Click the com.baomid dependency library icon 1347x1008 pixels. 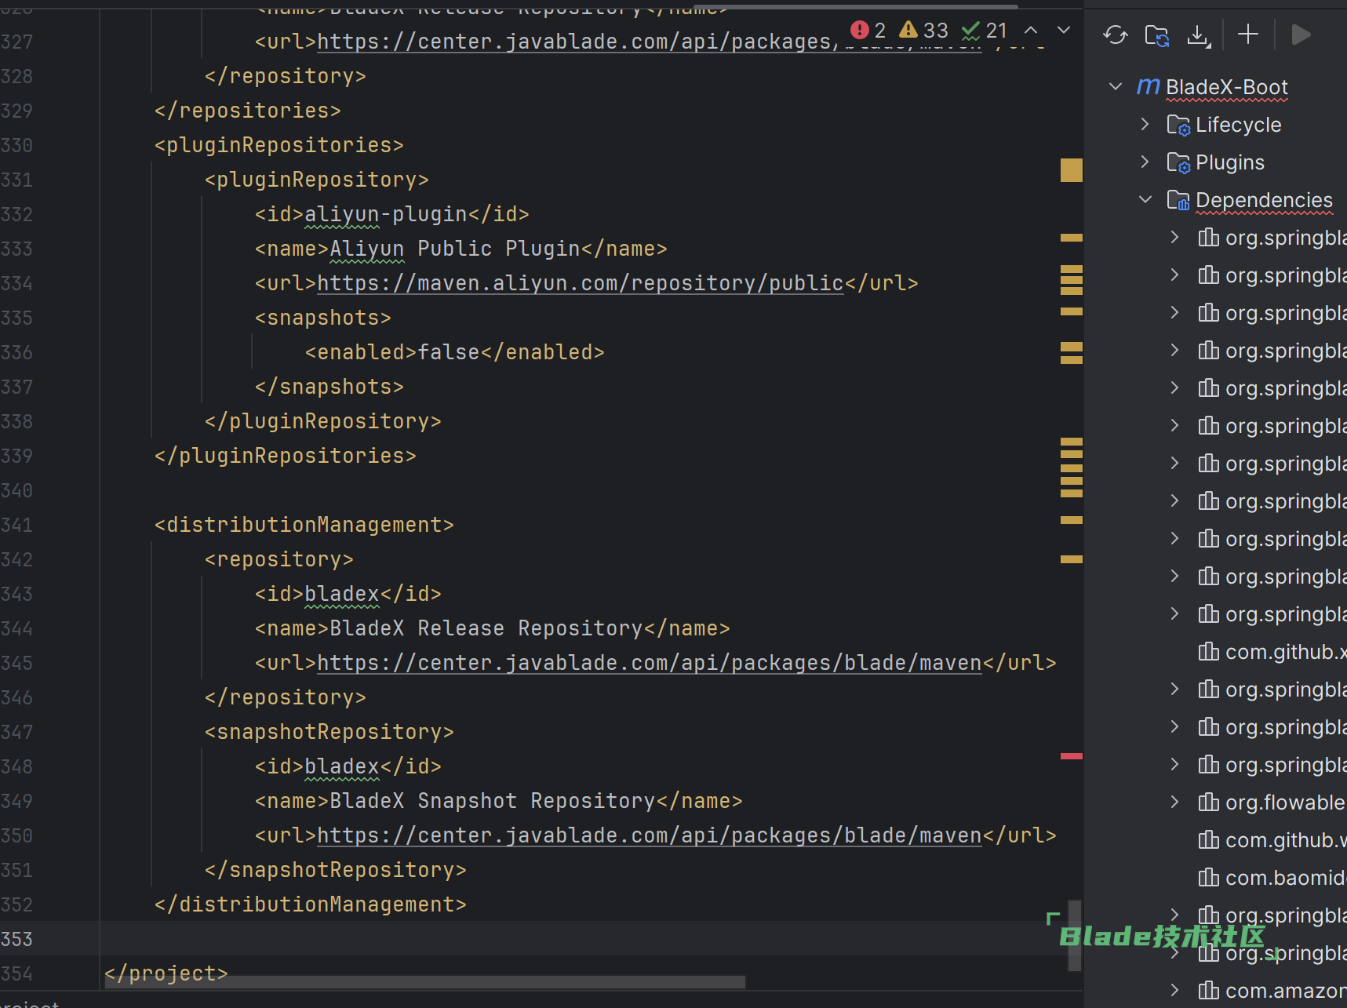[x=1209, y=877]
